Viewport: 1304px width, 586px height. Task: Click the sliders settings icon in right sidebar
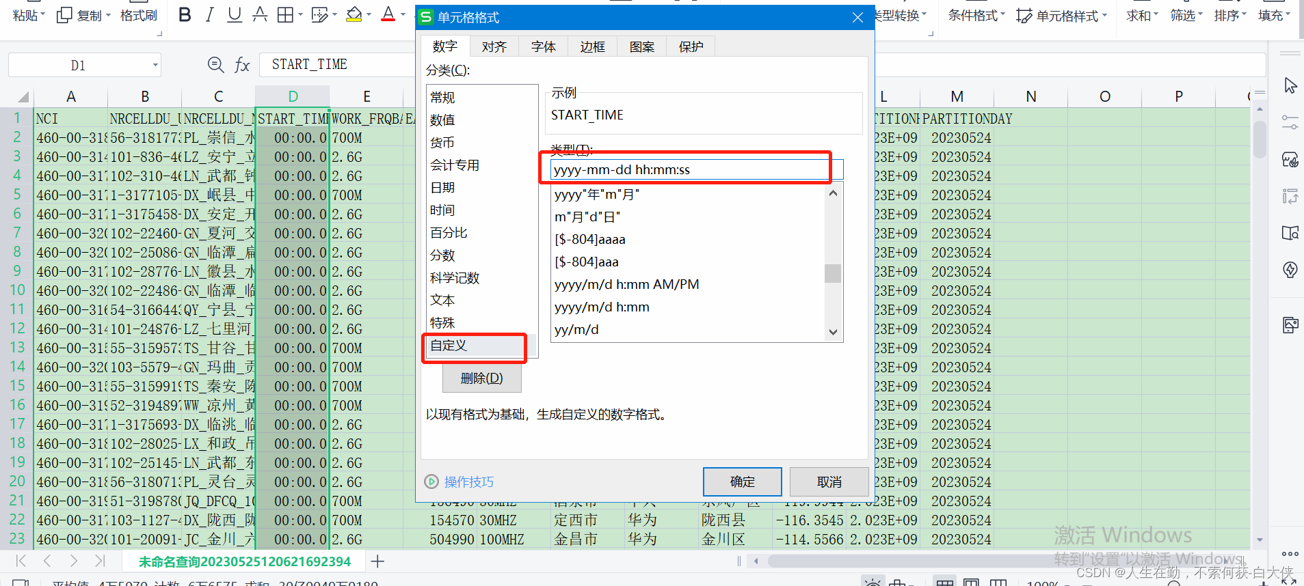point(1290,123)
